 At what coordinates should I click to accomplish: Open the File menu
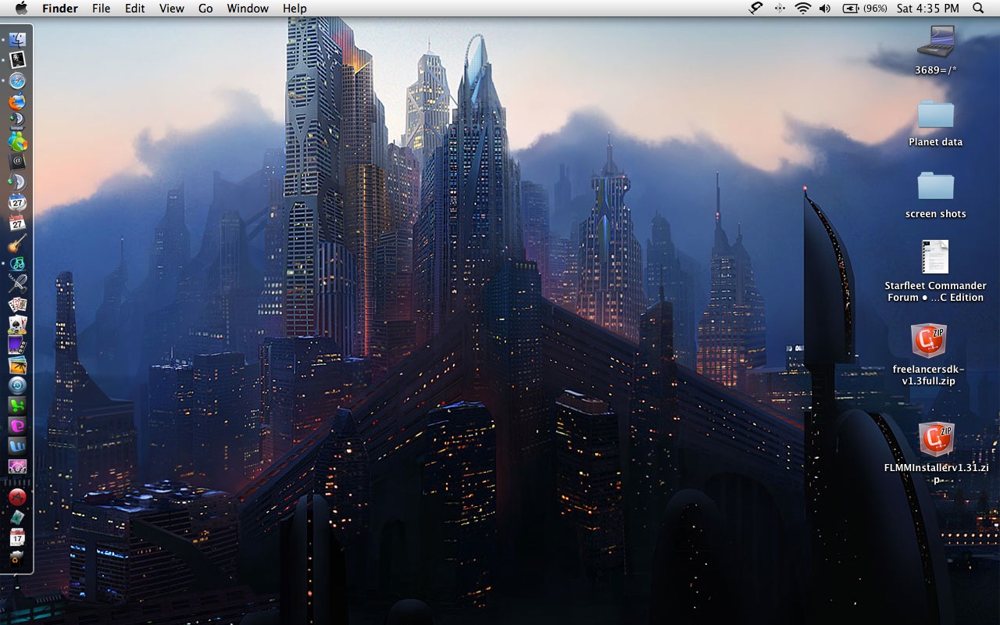tap(101, 9)
